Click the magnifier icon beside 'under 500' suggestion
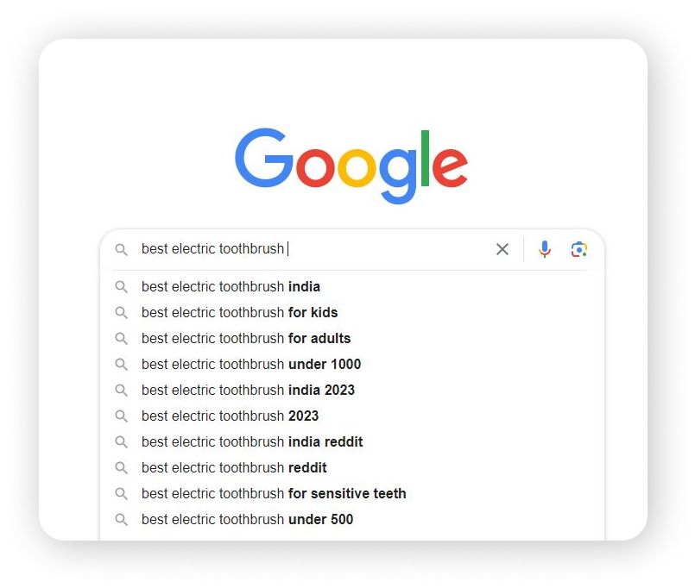 point(122,519)
